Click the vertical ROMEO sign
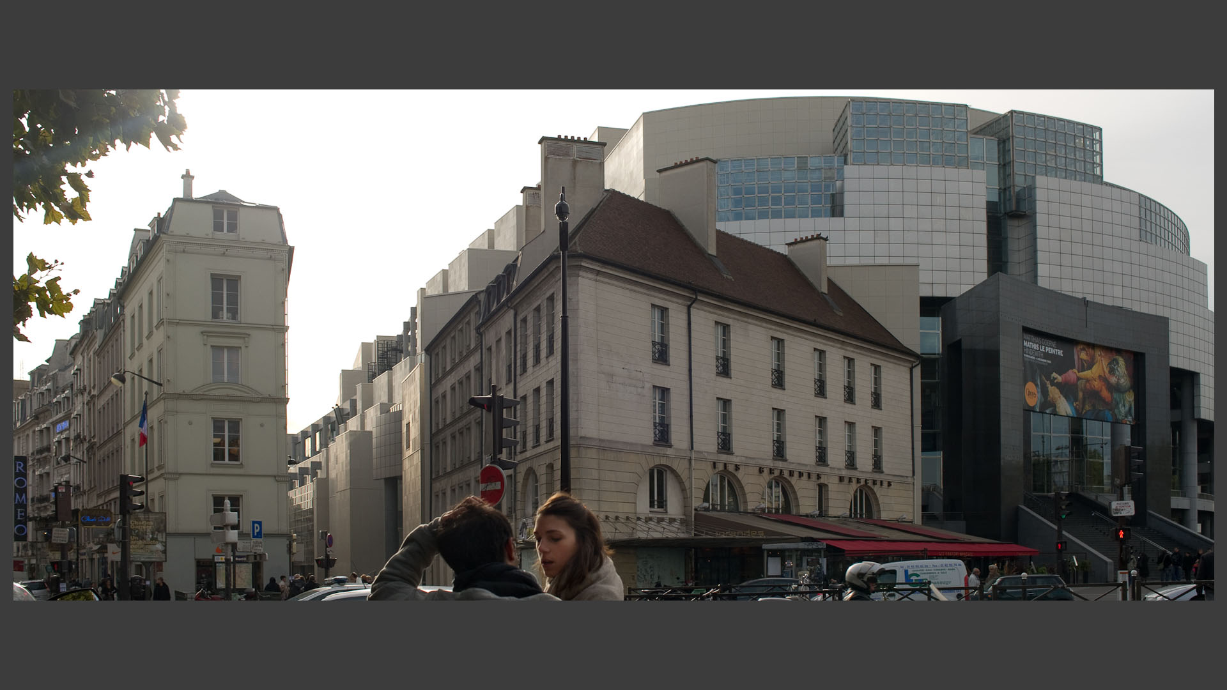 coord(20,498)
